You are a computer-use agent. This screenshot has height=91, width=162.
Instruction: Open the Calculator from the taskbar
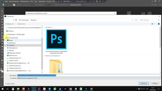click(13, 89)
